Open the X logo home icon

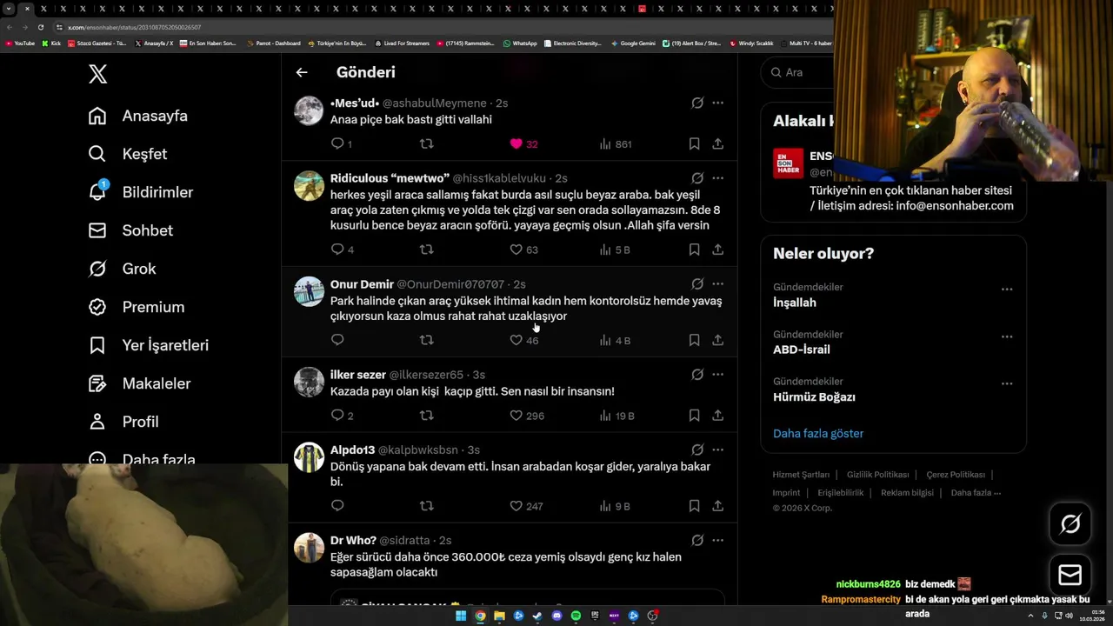tap(98, 74)
